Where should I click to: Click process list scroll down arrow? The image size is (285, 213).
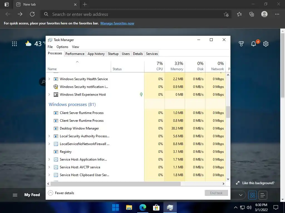pyautogui.click(x=228, y=179)
